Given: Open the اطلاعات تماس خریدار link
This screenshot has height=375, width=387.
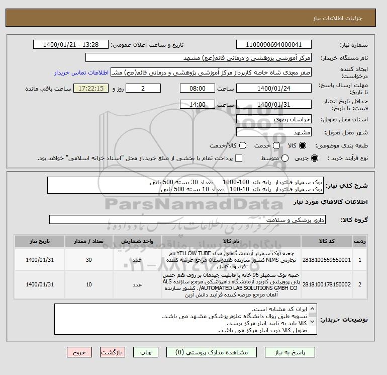Looking at the screenshot, I should [81, 72].
